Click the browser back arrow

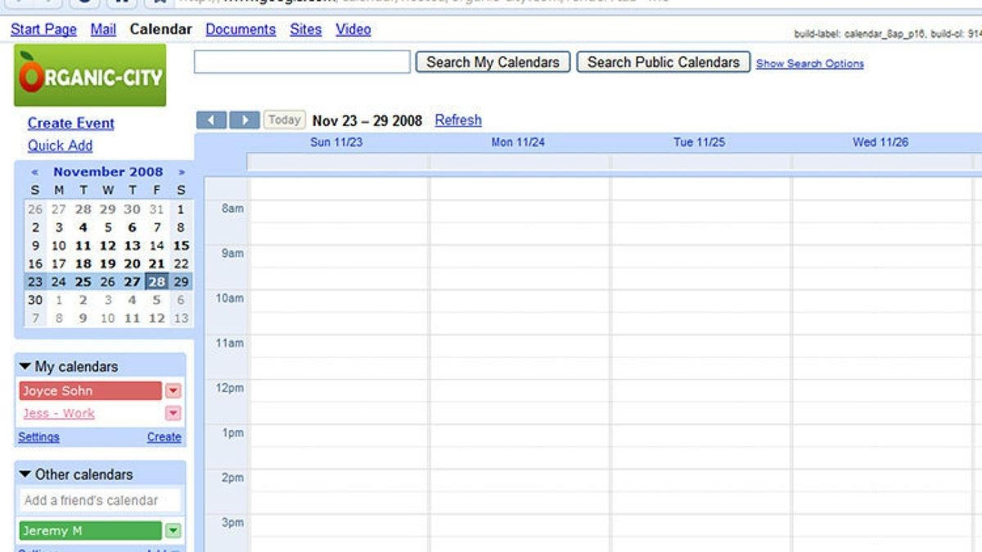coord(18,4)
